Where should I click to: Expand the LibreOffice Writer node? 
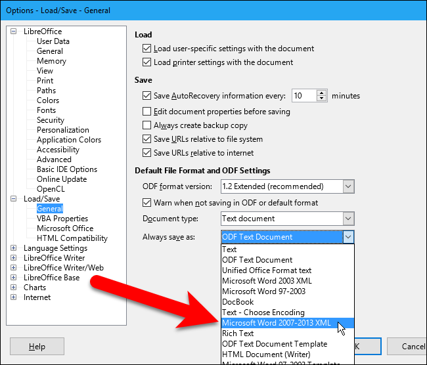13,258
